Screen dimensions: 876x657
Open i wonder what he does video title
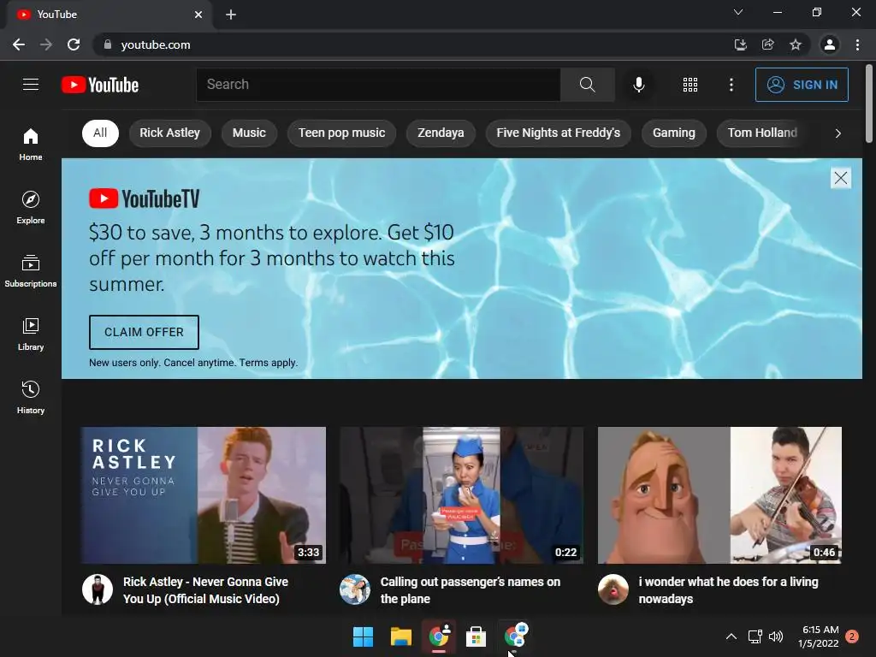coord(728,590)
